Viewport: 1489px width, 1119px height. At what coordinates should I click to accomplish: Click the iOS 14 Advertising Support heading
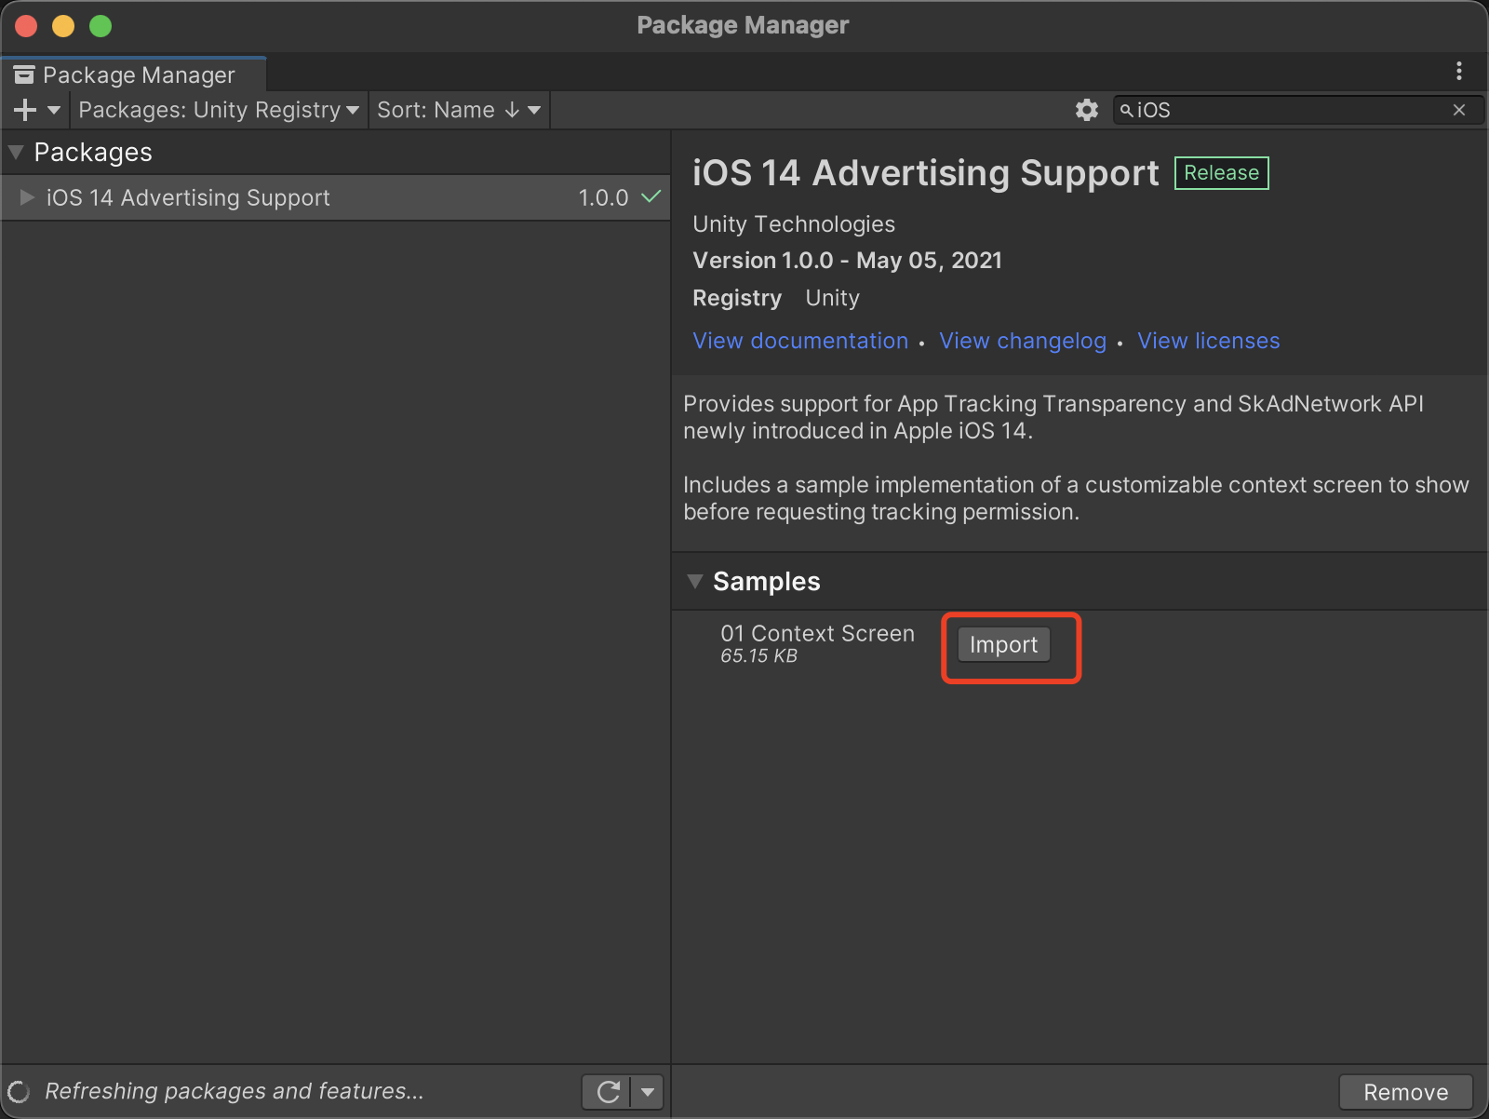[926, 173]
